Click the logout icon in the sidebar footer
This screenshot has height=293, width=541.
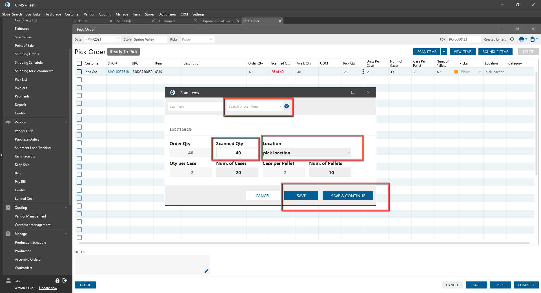click(65, 280)
